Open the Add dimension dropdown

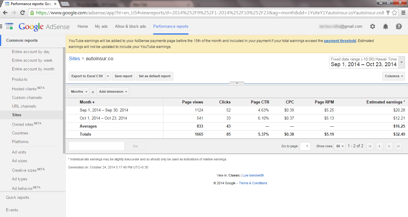[x=113, y=92]
